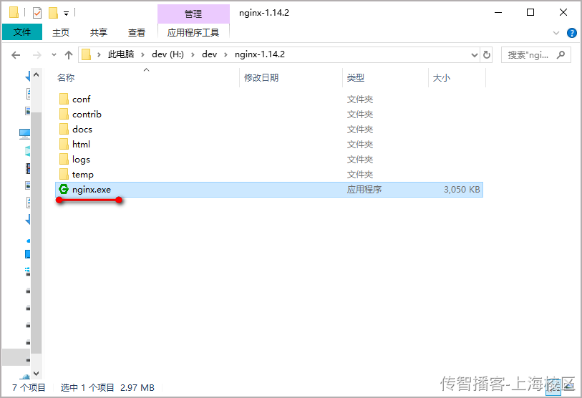Viewport: 582px width, 398px height.
Task: Click the 管理 contextual tab header
Action: [193, 14]
